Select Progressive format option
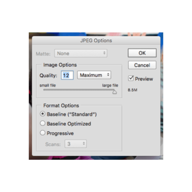Screen dimensions: 192x192 (x=42, y=133)
